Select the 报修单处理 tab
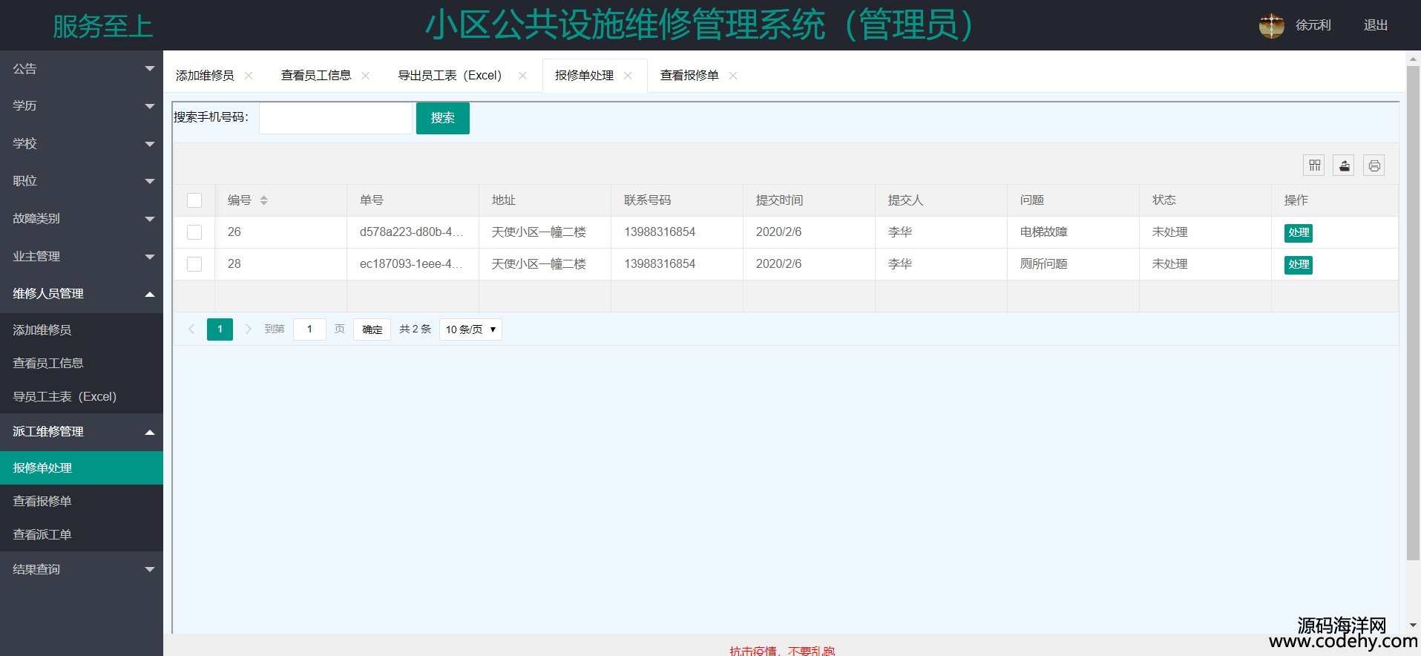This screenshot has height=656, width=1421. coord(584,76)
